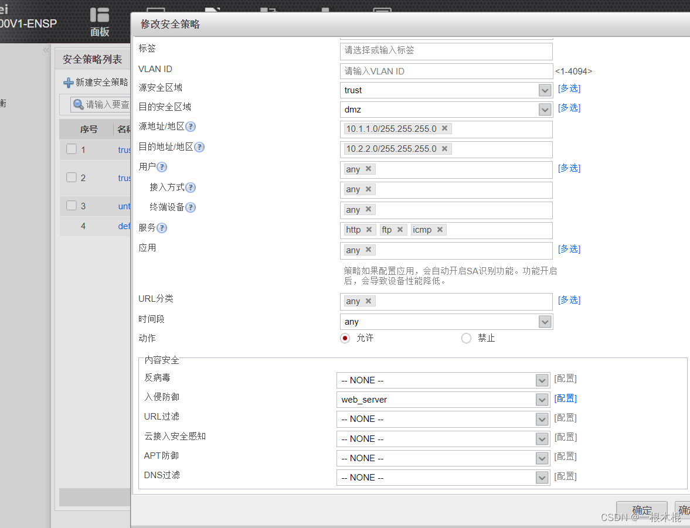Select 允许 action radio button
Viewport: 690px width, 528px height.
(345, 338)
